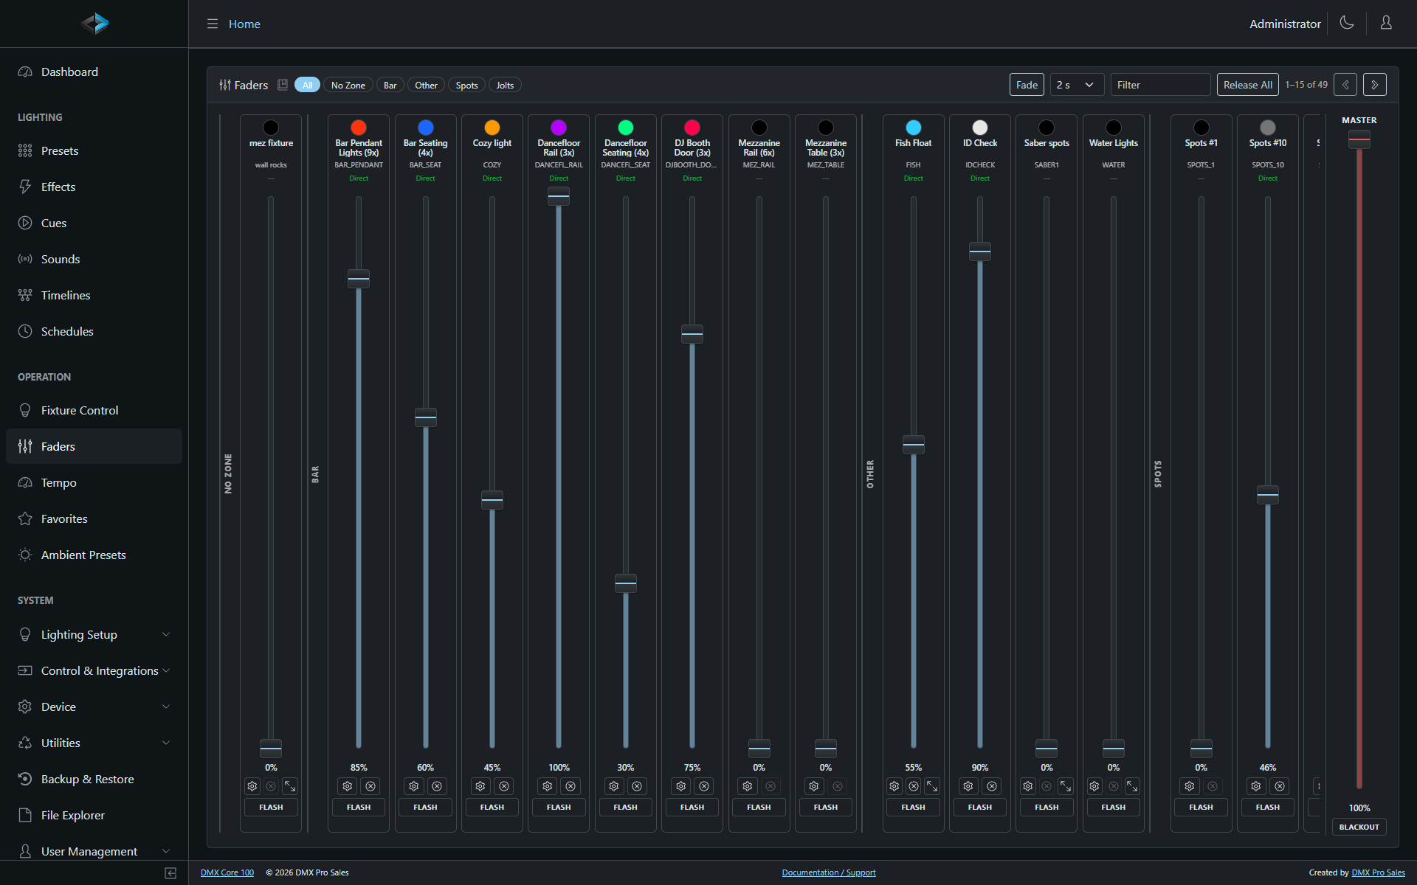Open settings gear for mez fixture fader
Image resolution: width=1417 pixels, height=885 pixels.
(252, 786)
